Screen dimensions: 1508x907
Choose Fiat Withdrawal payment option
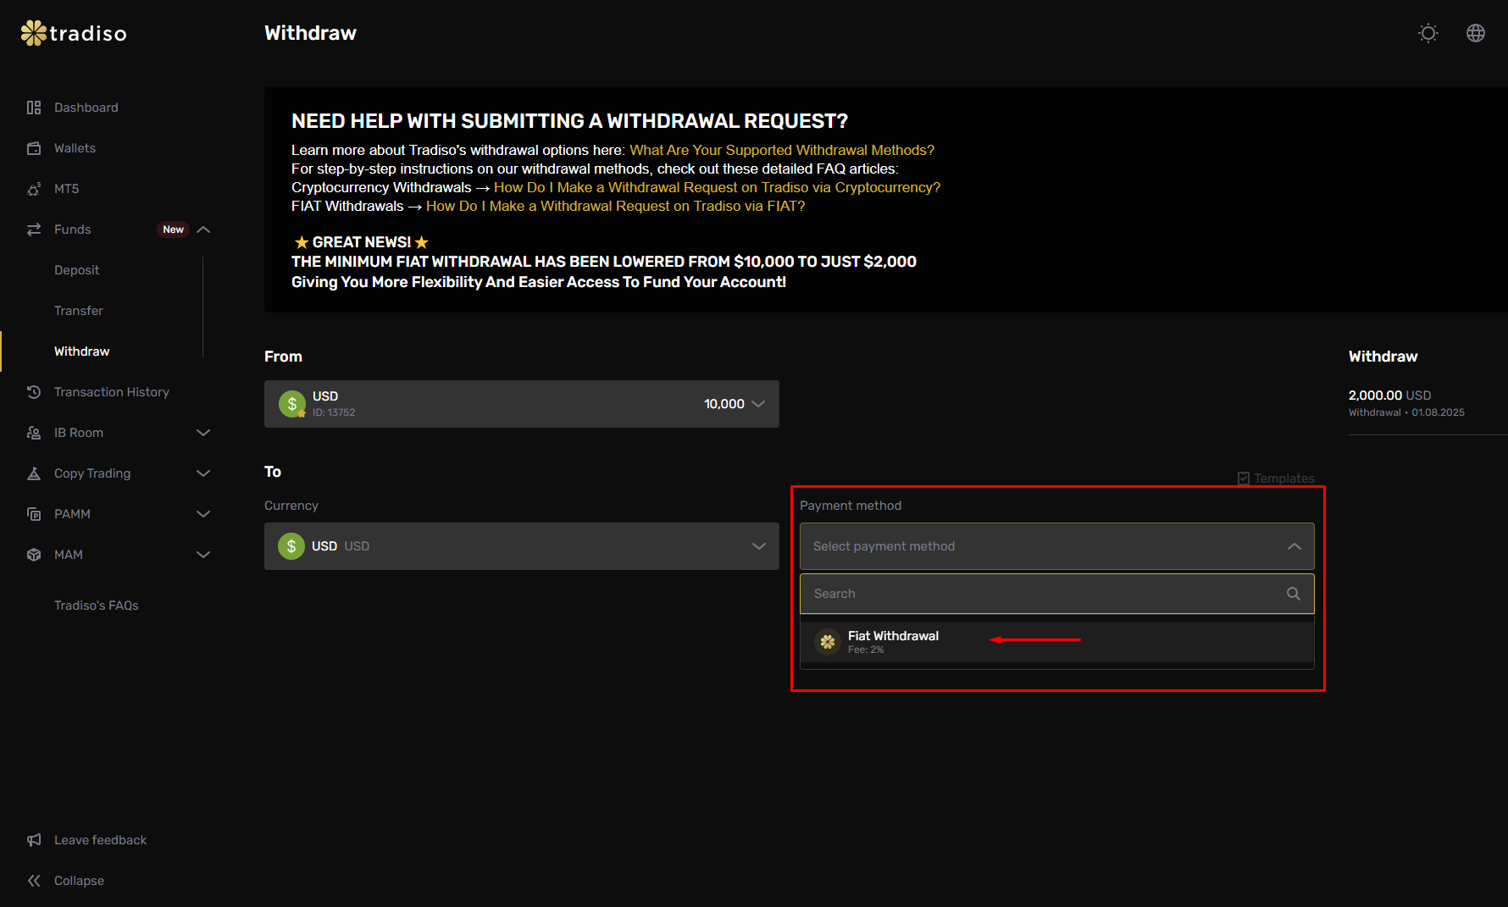[x=1057, y=642]
